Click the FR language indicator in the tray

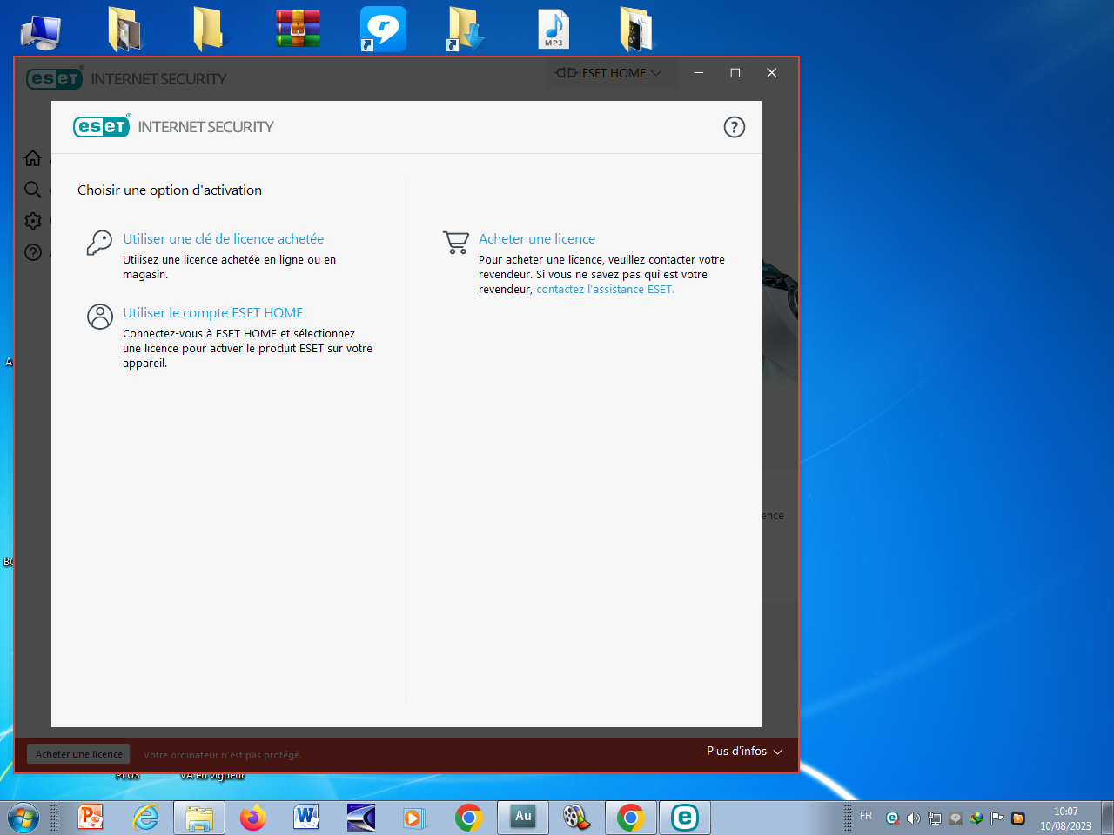coord(866,816)
